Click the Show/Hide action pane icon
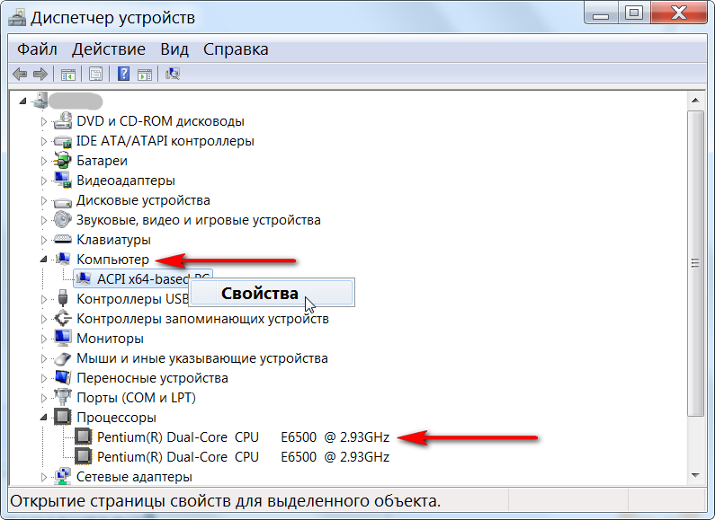Screen dimensions: 715x520 pos(145,75)
